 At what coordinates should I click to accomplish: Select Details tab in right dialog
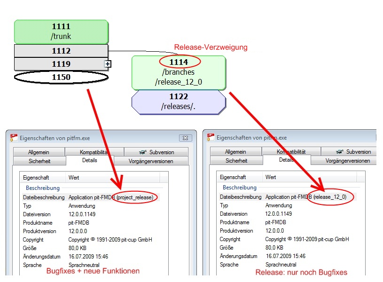287,160
